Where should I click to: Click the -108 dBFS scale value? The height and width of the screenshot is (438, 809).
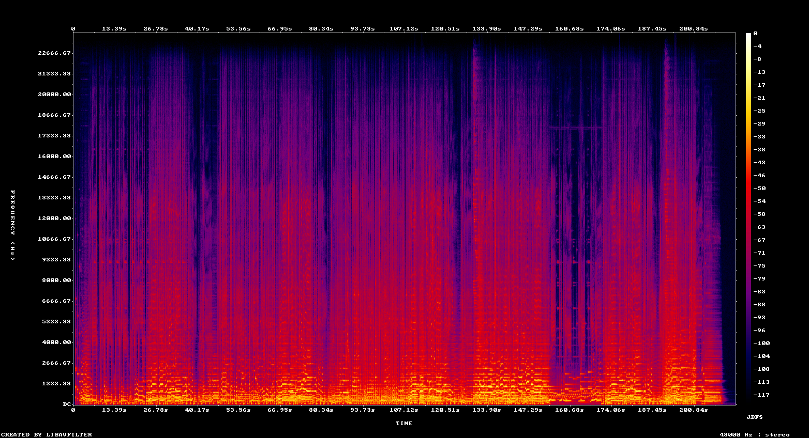click(x=761, y=369)
